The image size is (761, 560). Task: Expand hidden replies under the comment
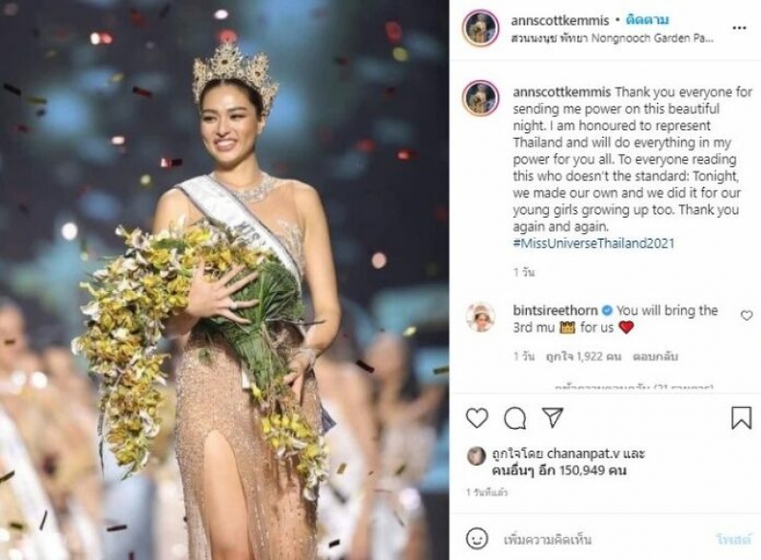634,387
